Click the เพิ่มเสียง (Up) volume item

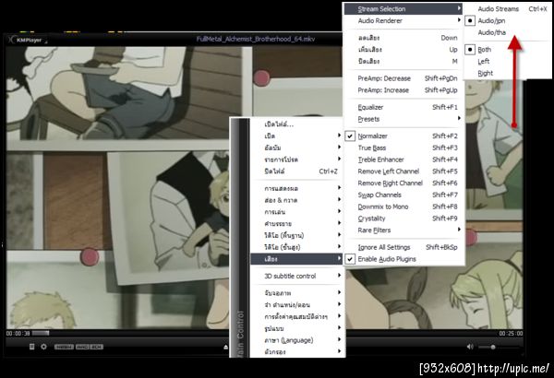tap(403, 50)
